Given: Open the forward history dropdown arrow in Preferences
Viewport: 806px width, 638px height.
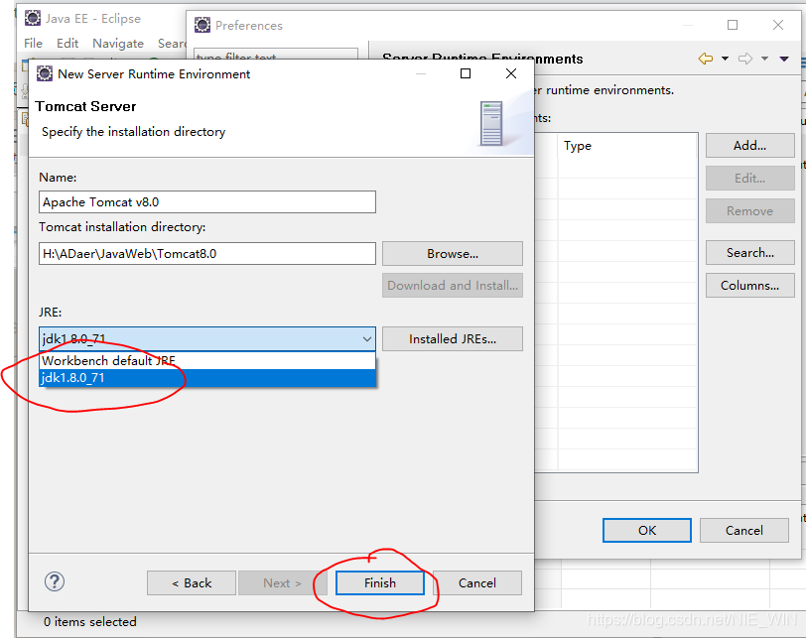Looking at the screenshot, I should tap(765, 59).
